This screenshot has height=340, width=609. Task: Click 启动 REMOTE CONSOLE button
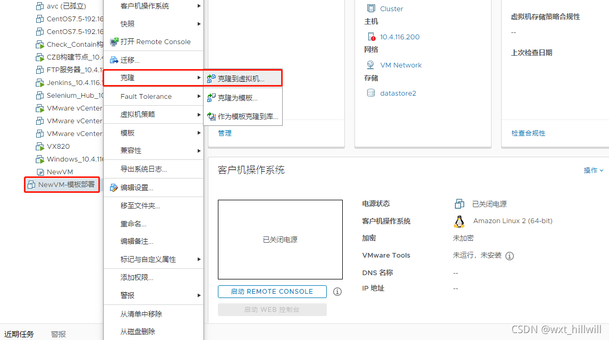click(272, 292)
